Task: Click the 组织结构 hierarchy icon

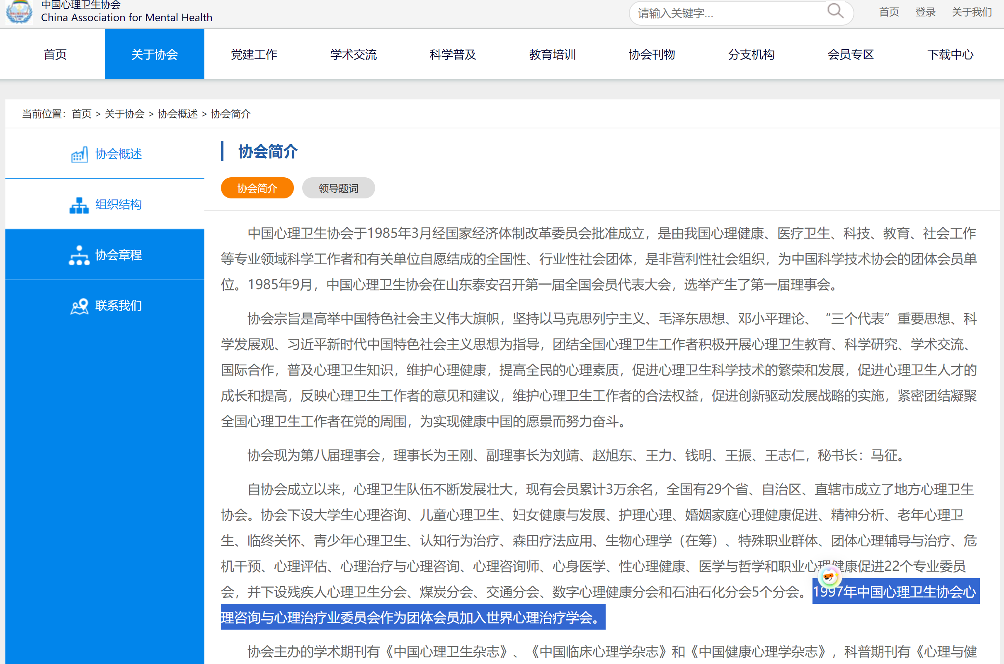Action: (x=79, y=205)
